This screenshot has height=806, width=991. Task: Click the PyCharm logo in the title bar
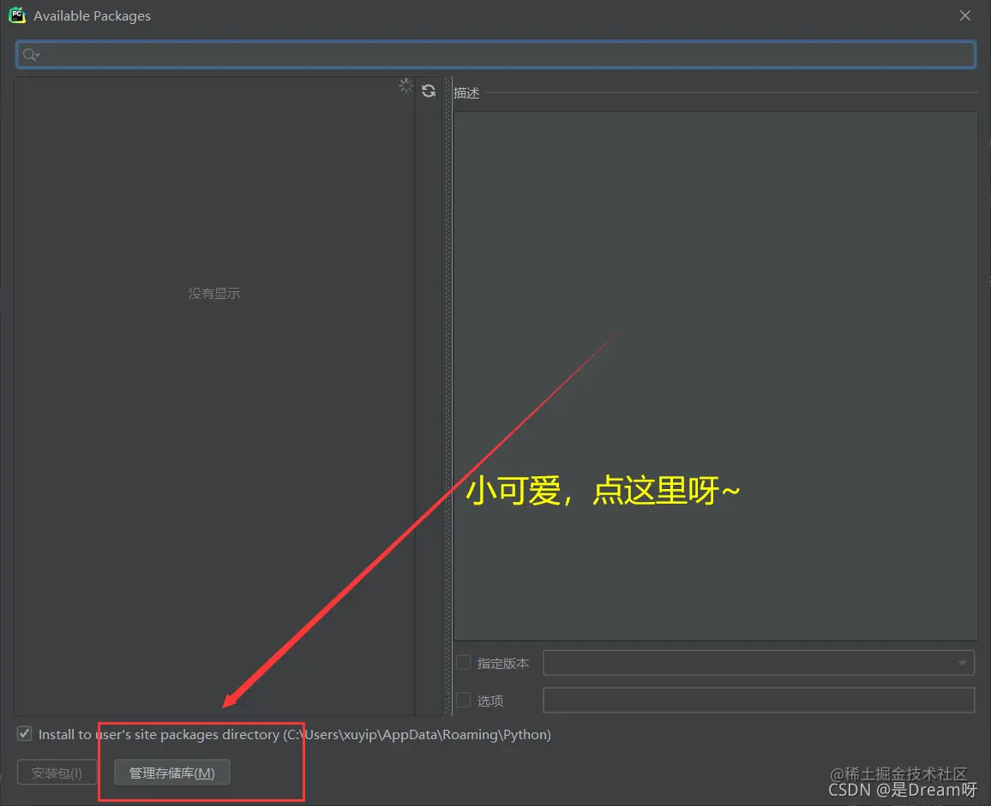[17, 15]
